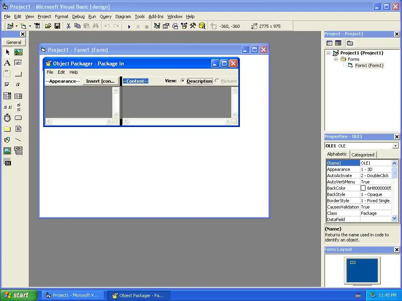The image size is (402, 301).
Task: Click Open Project toolbar icon
Action: click(48, 26)
